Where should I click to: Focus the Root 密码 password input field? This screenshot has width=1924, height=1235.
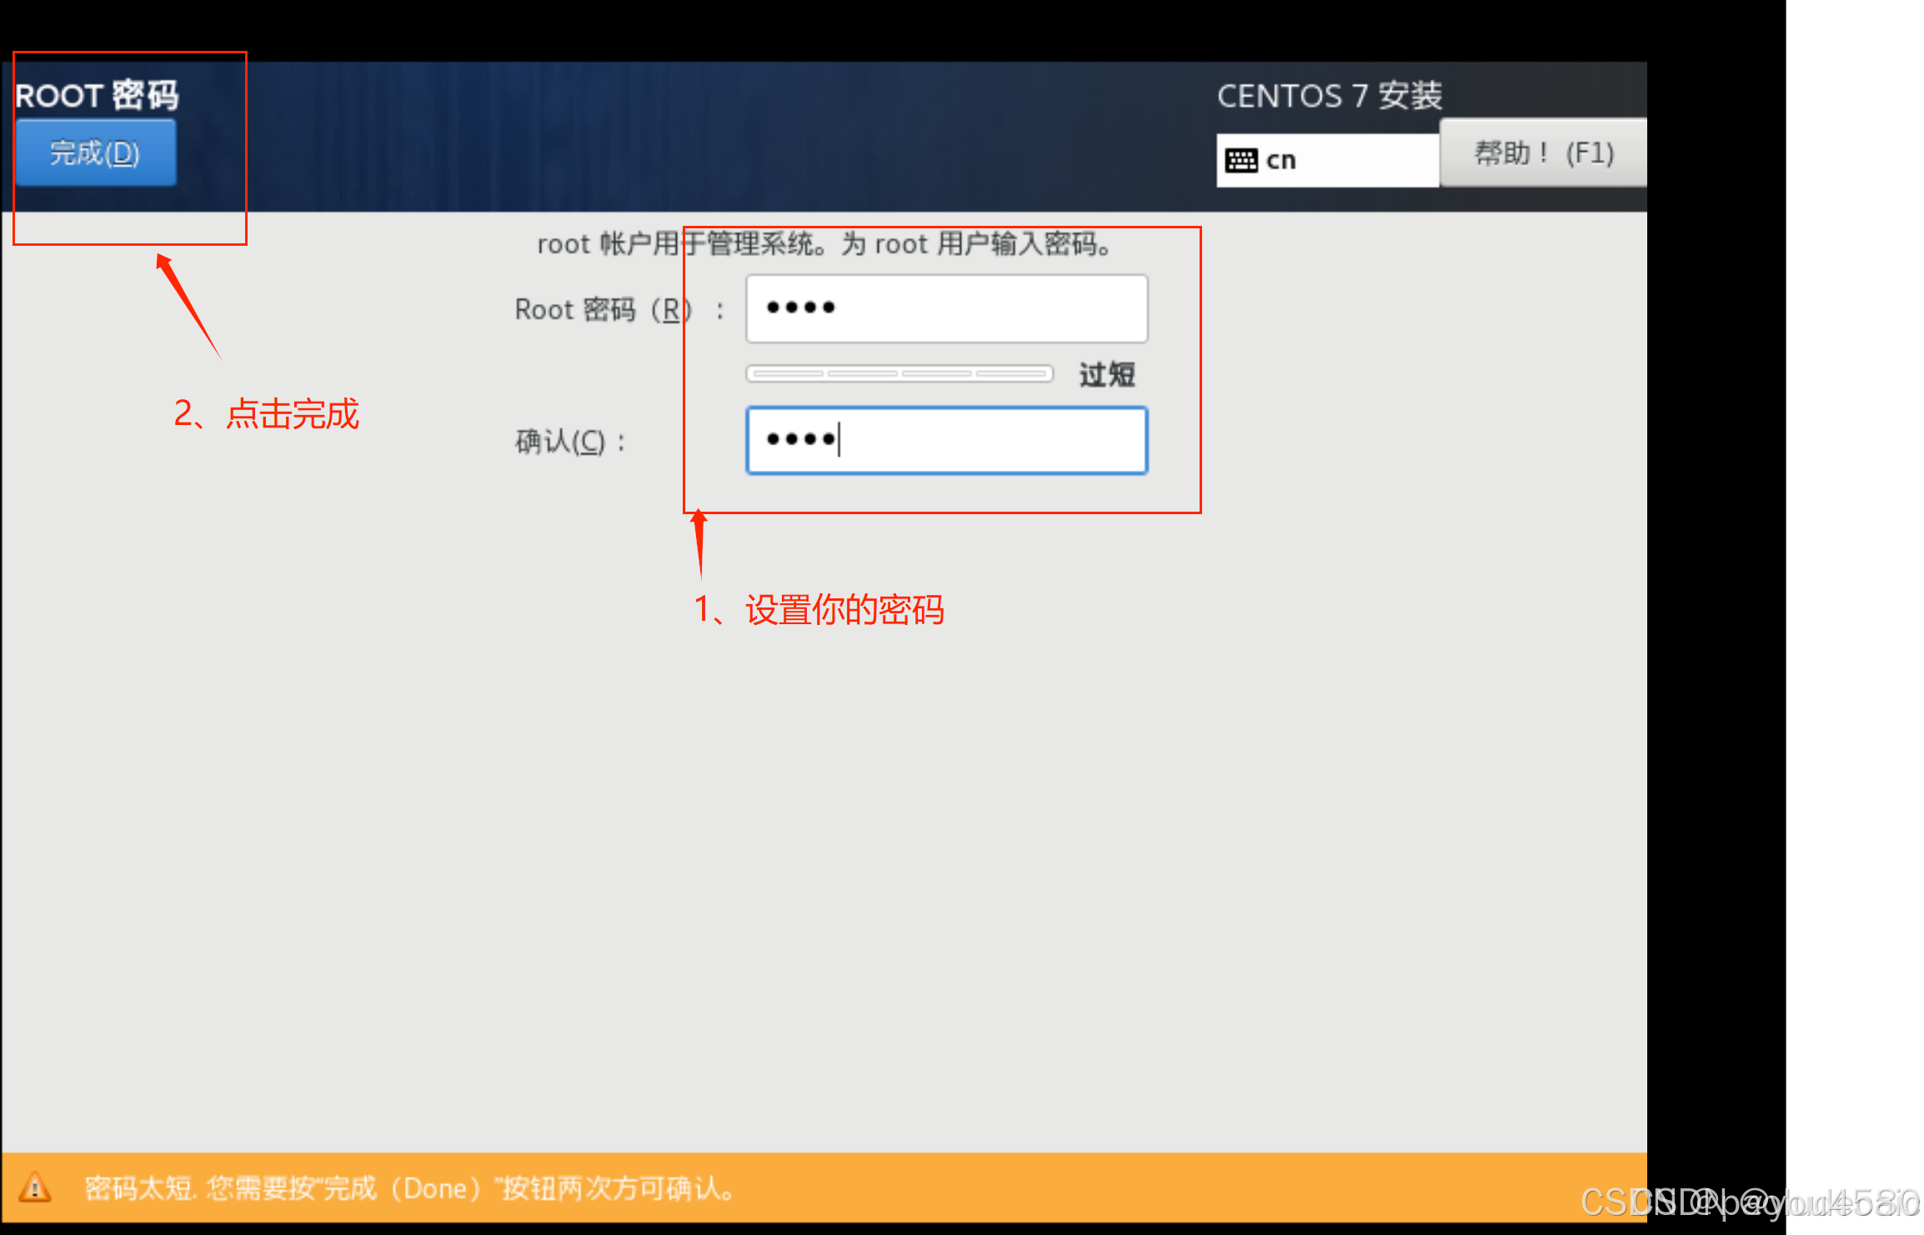click(946, 308)
